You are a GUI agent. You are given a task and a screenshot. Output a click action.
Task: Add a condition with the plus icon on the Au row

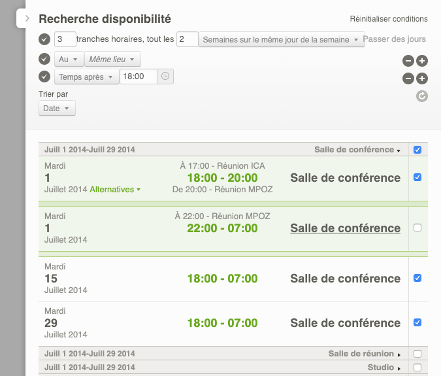pos(422,61)
